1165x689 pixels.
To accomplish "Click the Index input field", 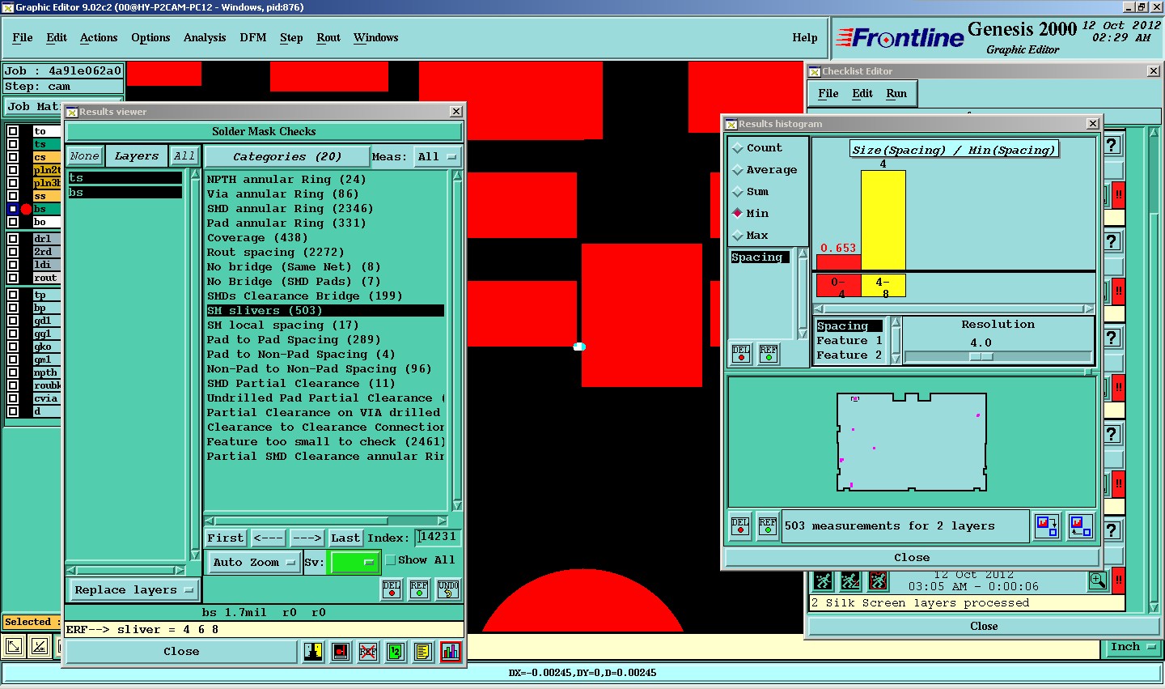I will tap(438, 537).
